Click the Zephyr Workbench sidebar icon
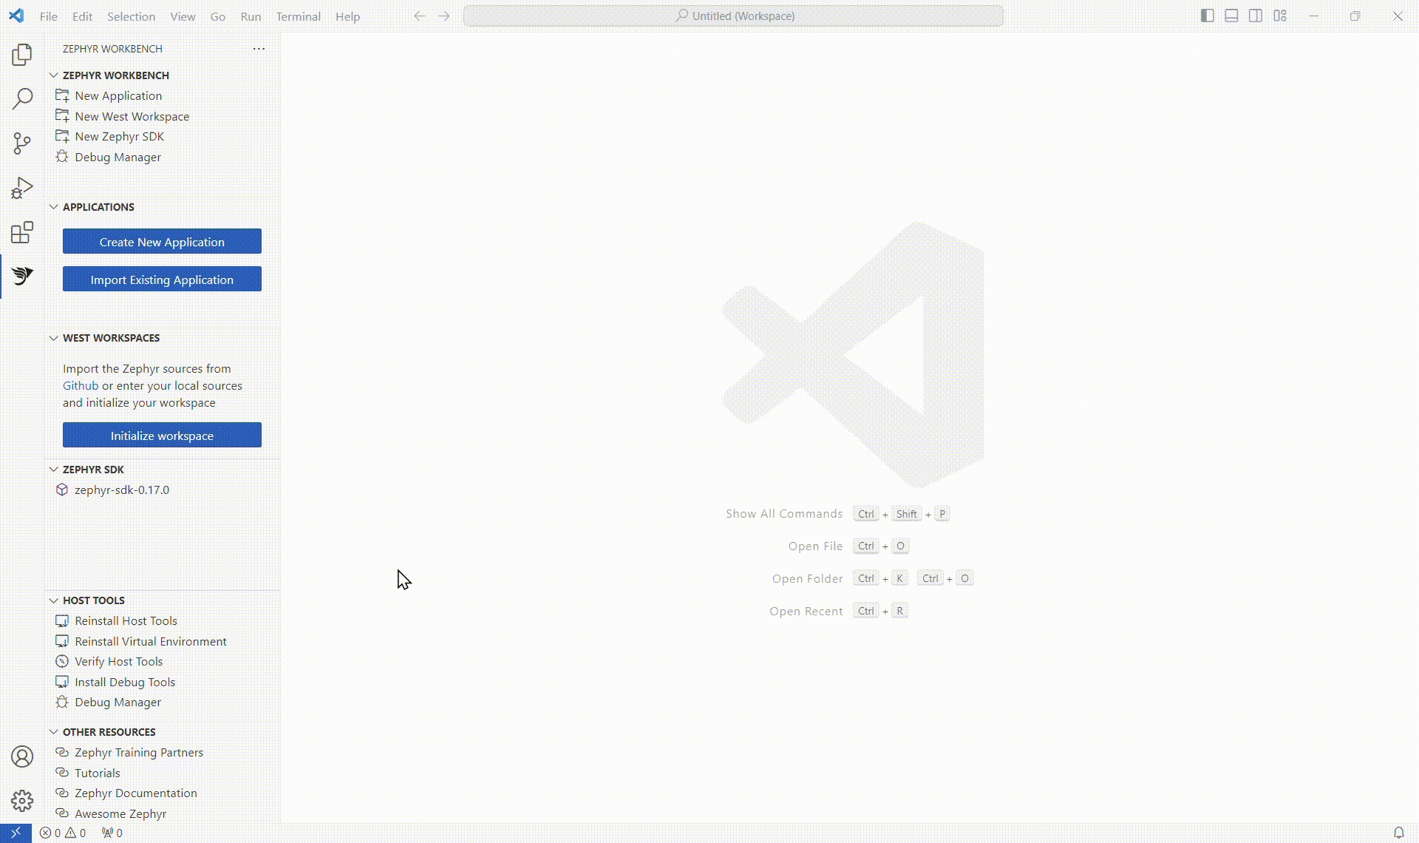The image size is (1419, 843). coord(22,276)
